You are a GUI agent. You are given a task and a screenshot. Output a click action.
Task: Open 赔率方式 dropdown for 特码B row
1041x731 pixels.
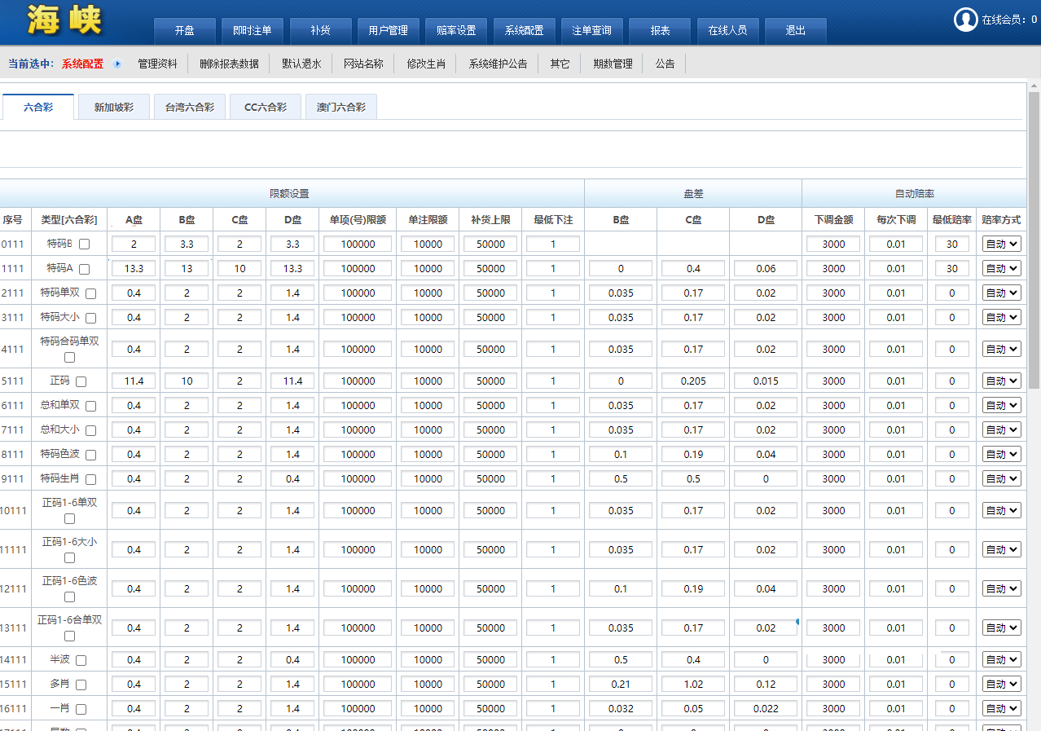point(1000,244)
